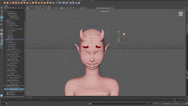The width and height of the screenshot is (188, 106).
Task: Click the Select tool arrow in toolbox
Action: [x=2, y=8]
